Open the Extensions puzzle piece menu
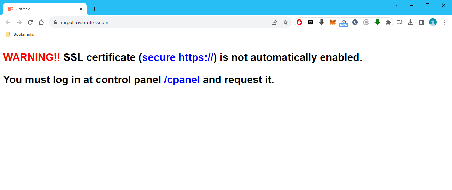This screenshot has width=452, height=190. click(388, 22)
